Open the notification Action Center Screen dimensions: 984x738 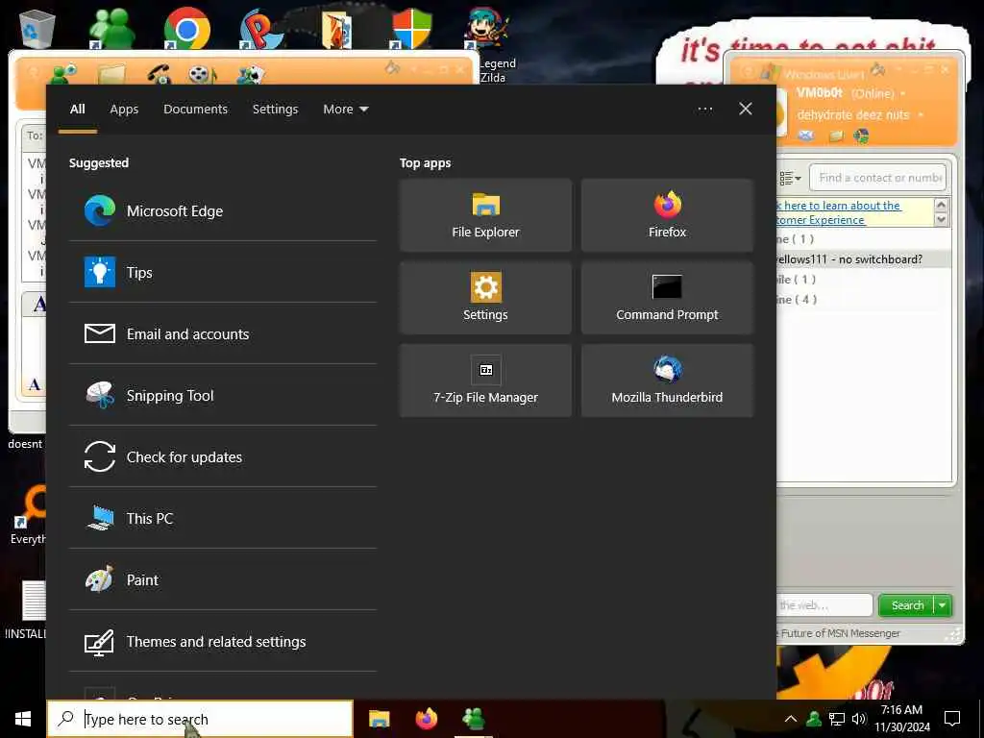click(x=952, y=719)
